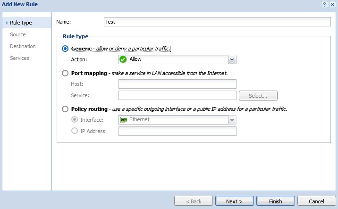
Task: Go to the Destination step
Action: [x=23, y=46]
